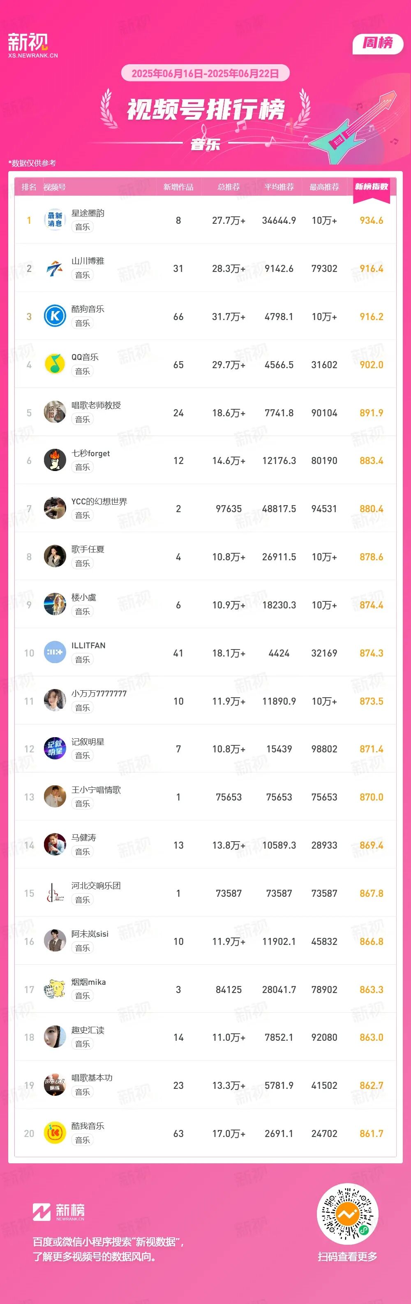Image resolution: width=411 pixels, height=1304 pixels.
Task: Click the 唱歌老师教授 account name
Action: tap(96, 405)
